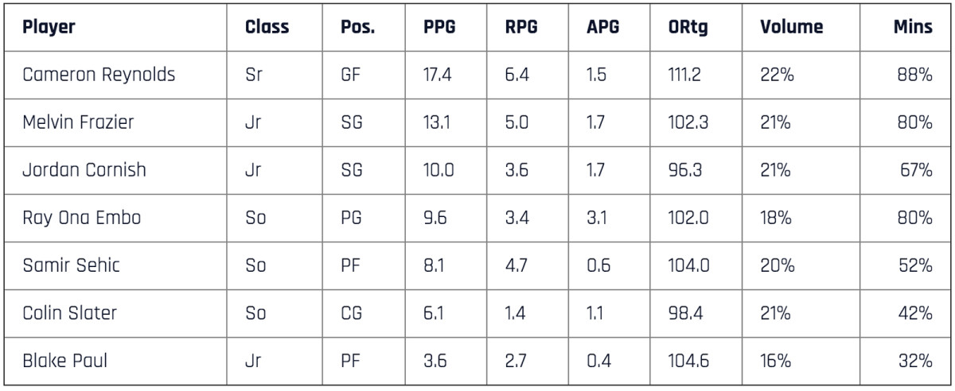Click the Pos. column header
This screenshot has height=391, width=955.
[x=357, y=29]
